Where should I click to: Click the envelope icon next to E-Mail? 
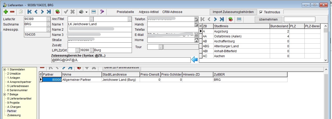196,35
